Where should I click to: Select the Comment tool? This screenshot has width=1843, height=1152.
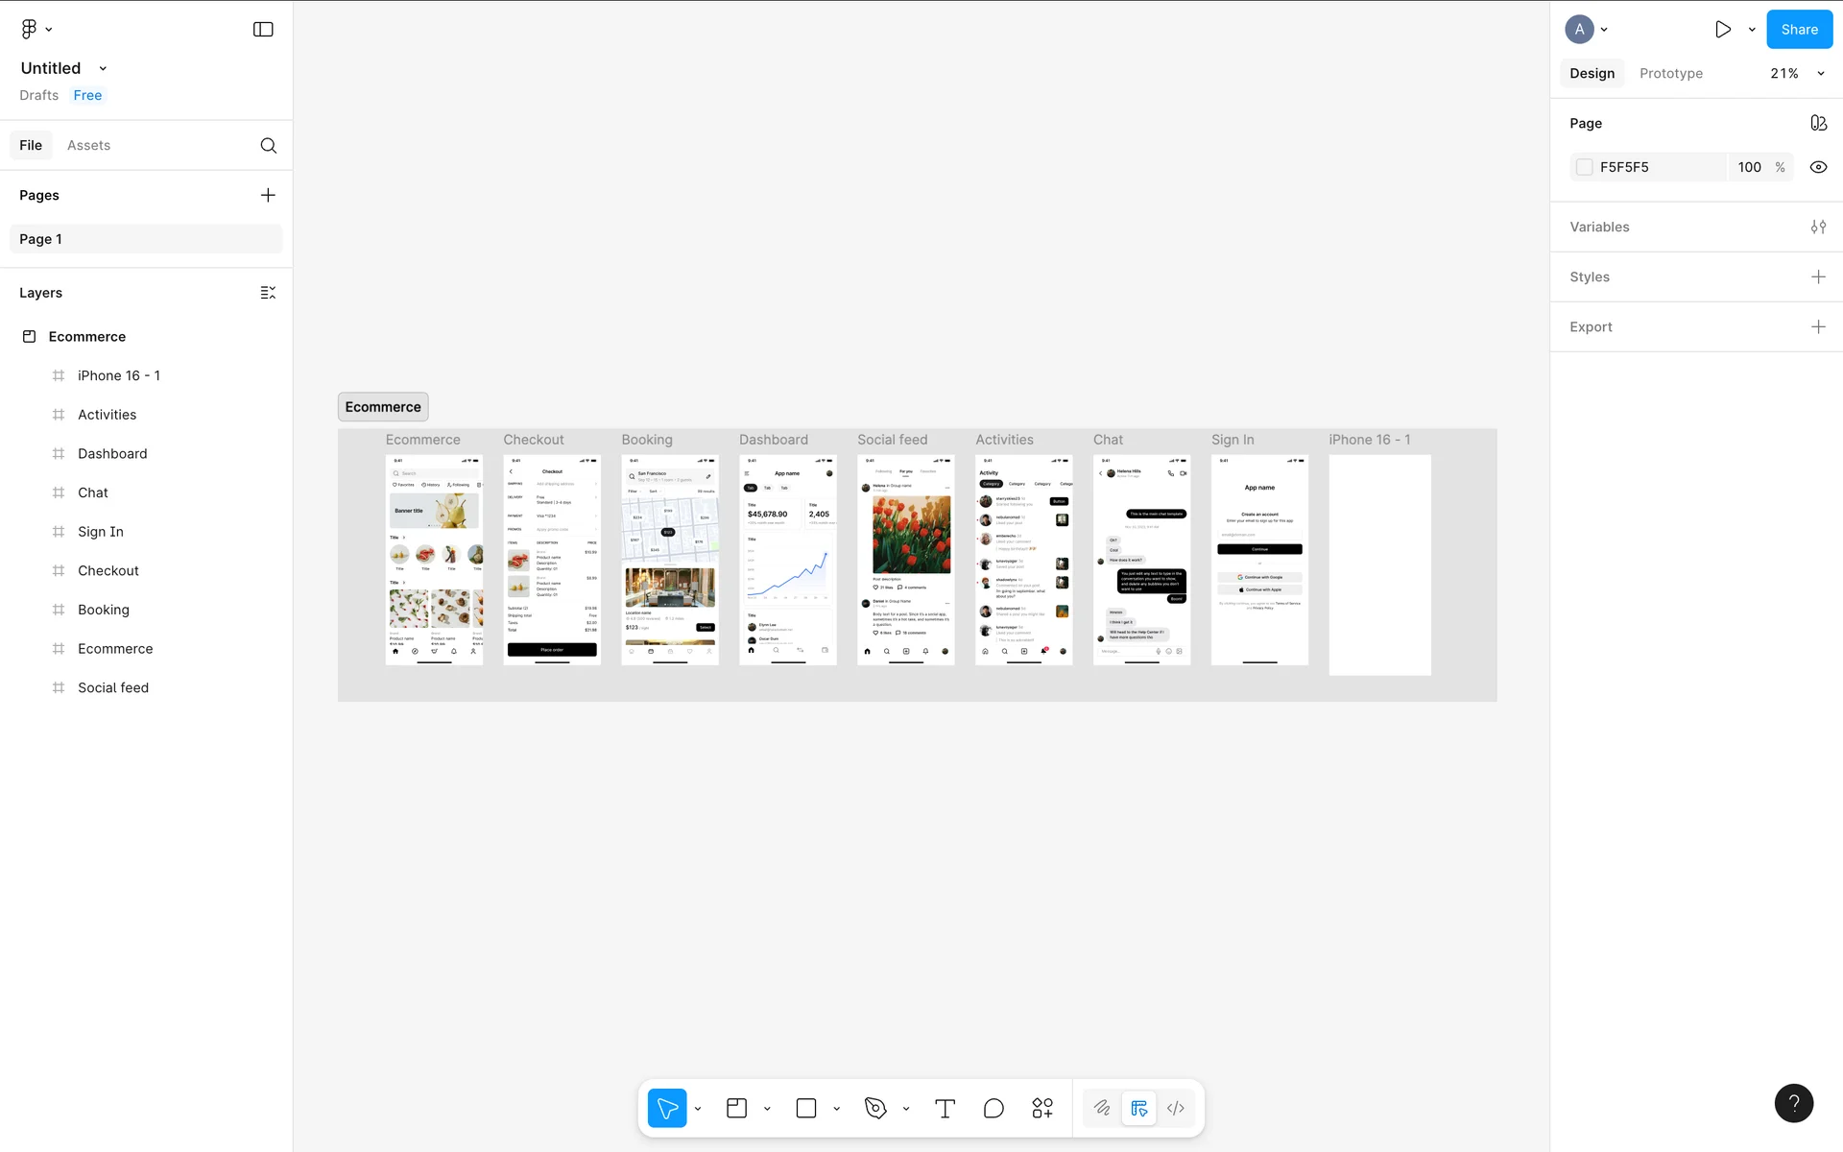(993, 1108)
